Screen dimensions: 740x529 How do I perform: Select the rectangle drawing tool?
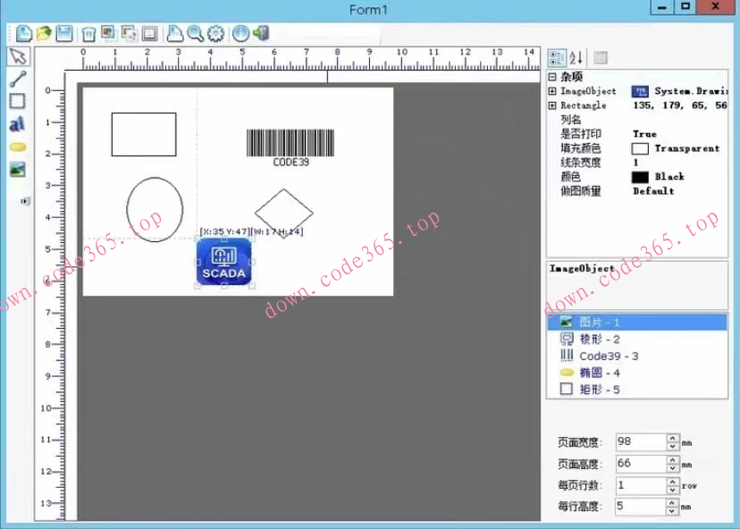18,101
